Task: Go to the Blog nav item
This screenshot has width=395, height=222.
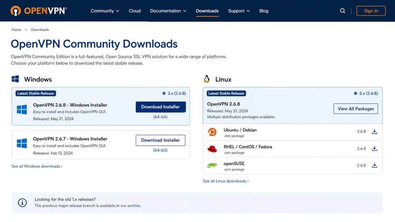Action: [264, 11]
